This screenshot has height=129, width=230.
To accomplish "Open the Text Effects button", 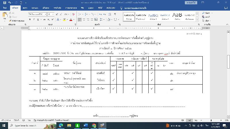I will (58, 19).
